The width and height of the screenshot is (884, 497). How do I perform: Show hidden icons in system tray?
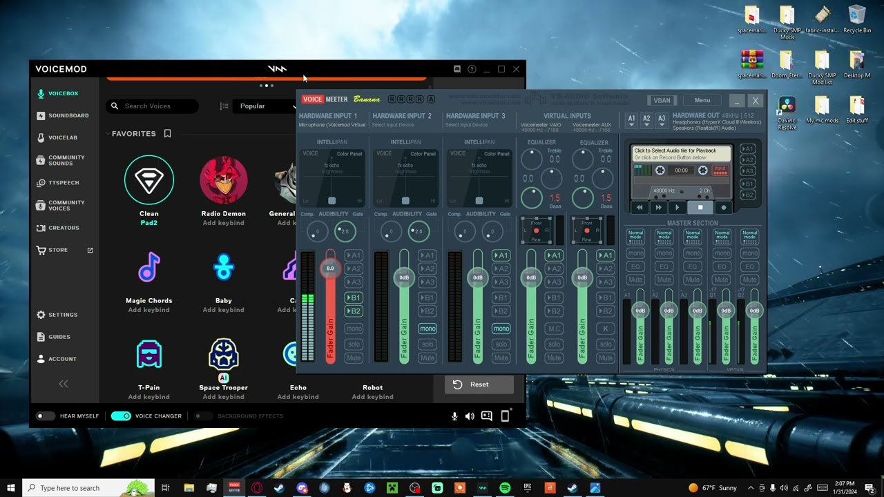point(751,488)
